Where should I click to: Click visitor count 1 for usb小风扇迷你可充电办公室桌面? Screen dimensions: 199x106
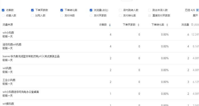coord(111,94)
